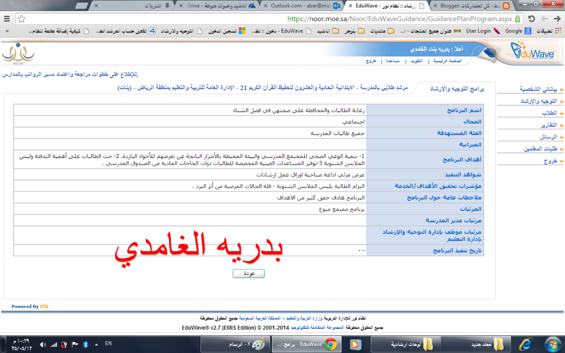Image resolution: width=565 pixels, height=353 pixels.
Task: Show hidden bookmarks with the overflow chevron
Action: click(x=7, y=31)
